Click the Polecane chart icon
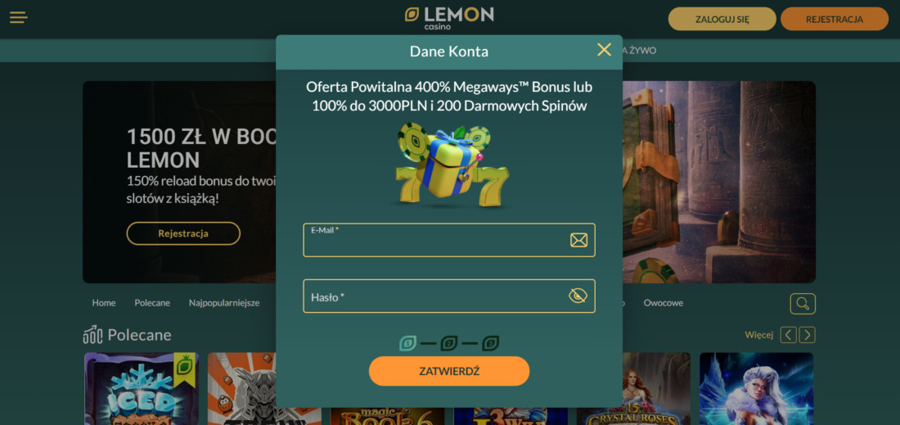 92,334
